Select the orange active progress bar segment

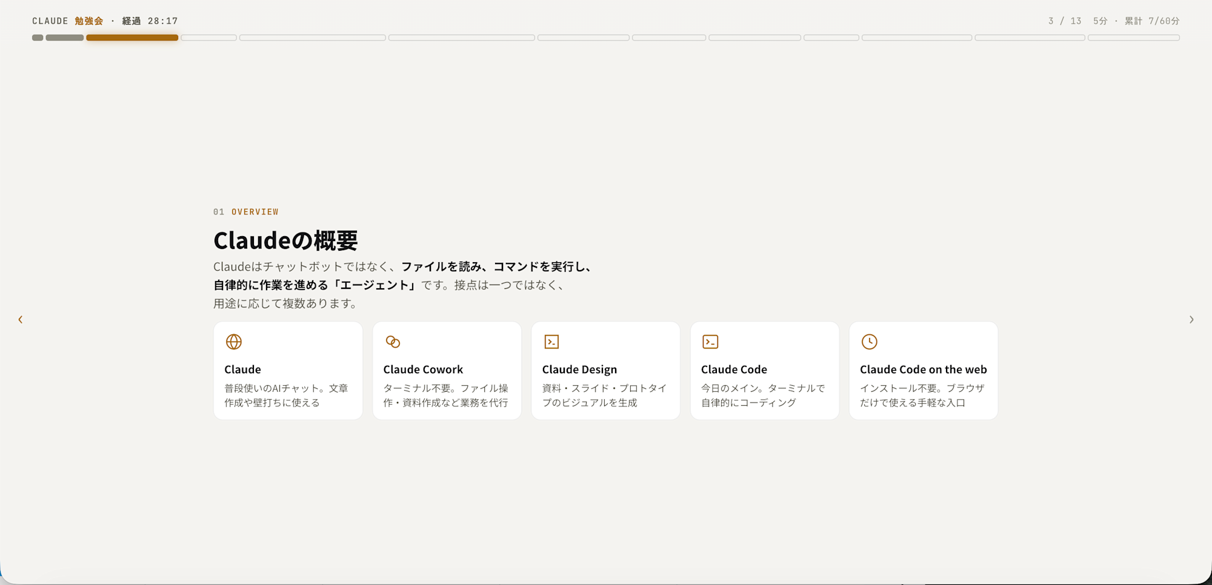(132, 38)
